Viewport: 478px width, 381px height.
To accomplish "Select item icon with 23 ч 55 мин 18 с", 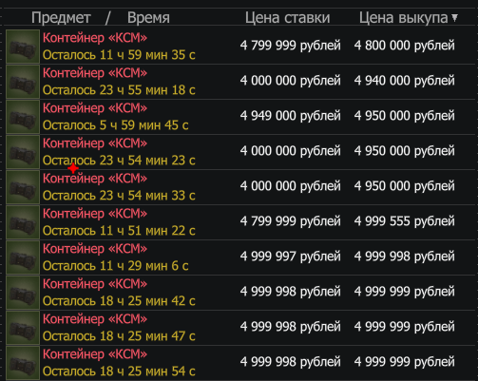I will click(23, 82).
